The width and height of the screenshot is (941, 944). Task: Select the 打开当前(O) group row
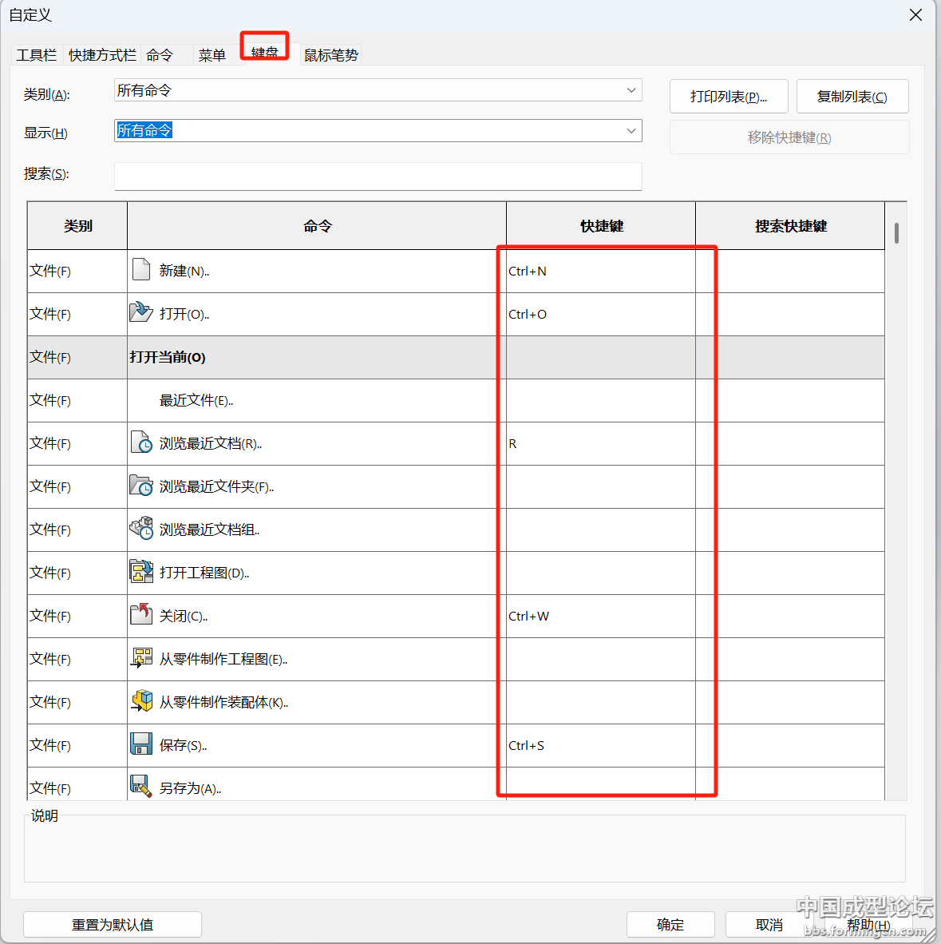coord(456,357)
